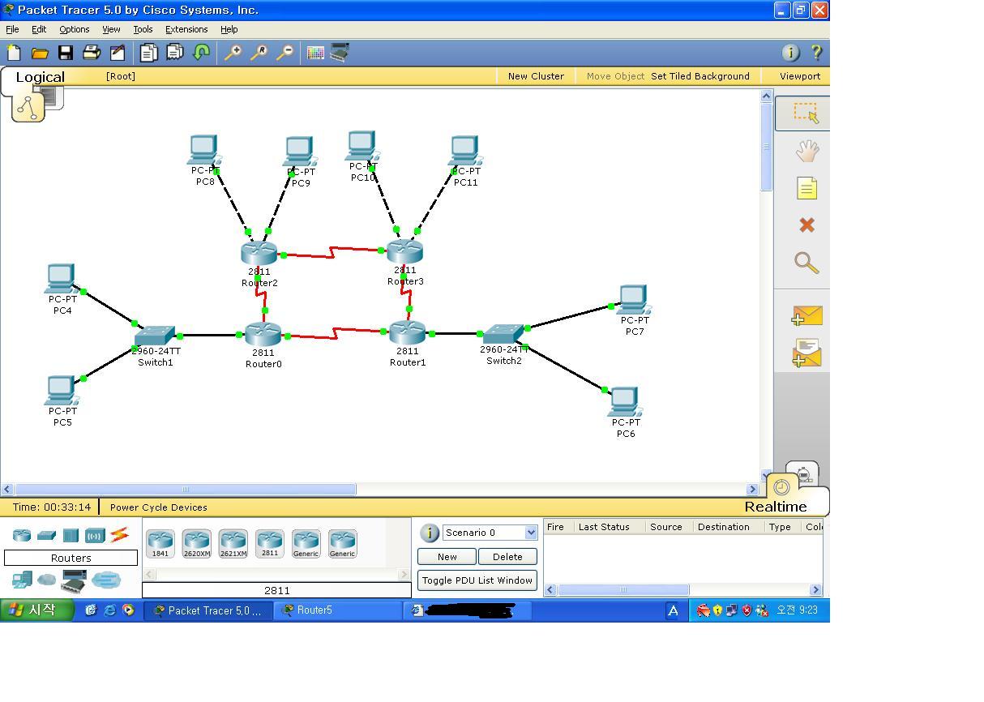Pick the 2621XM router model

233,543
